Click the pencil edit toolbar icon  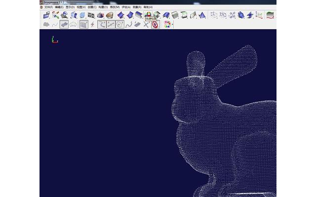pos(55,15)
